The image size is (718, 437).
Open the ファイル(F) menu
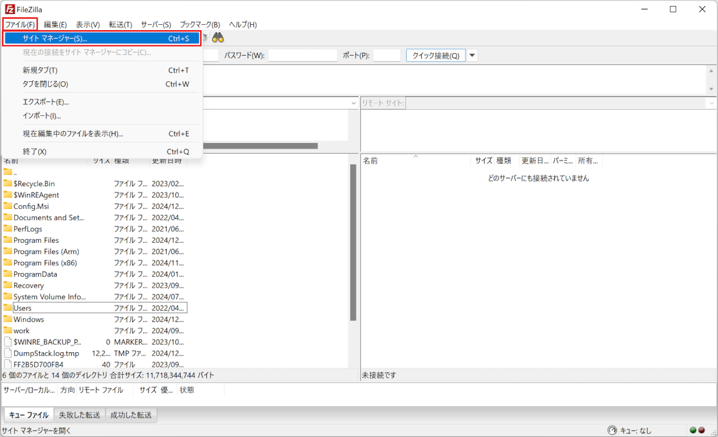click(x=20, y=25)
